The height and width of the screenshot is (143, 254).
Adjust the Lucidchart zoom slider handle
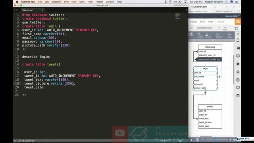pyautogui.click(x=215, y=140)
